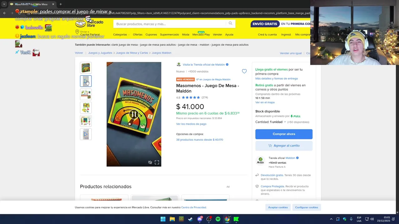Click Ver los medios de pago
The height and width of the screenshot is (224, 399).
(x=191, y=124)
